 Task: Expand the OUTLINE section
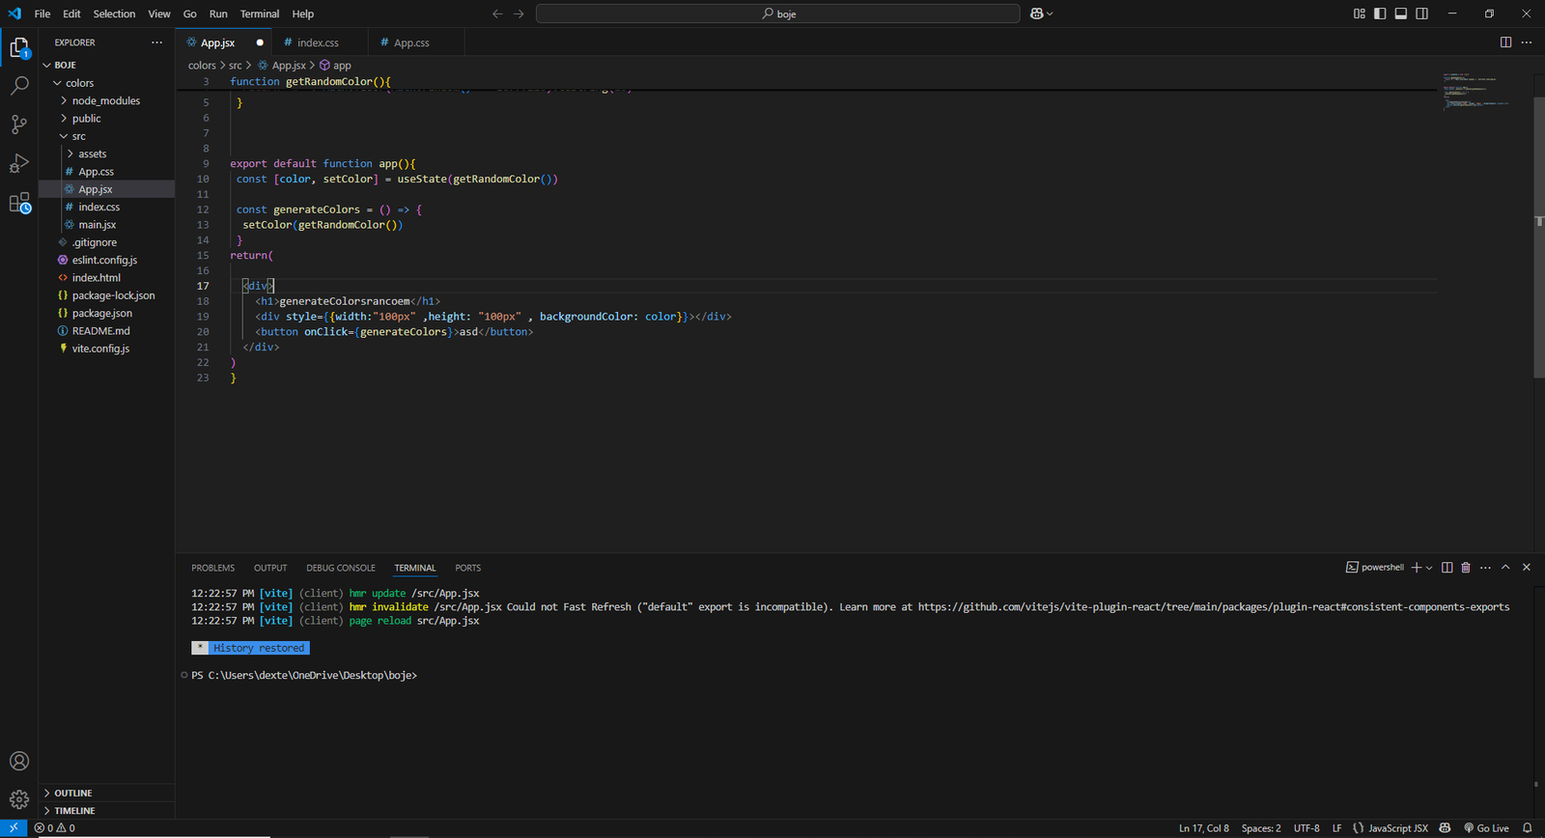click(73, 793)
